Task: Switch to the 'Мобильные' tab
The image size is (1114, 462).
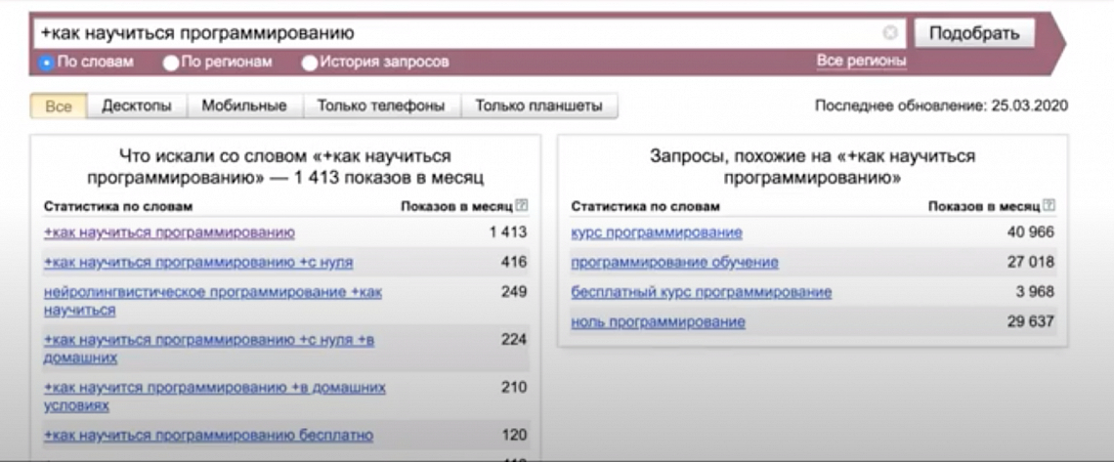Action: click(244, 105)
